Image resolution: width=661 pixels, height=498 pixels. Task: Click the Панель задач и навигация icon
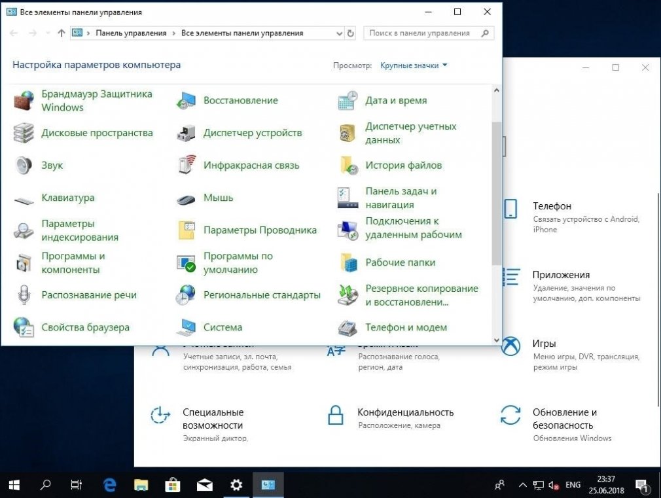point(348,198)
